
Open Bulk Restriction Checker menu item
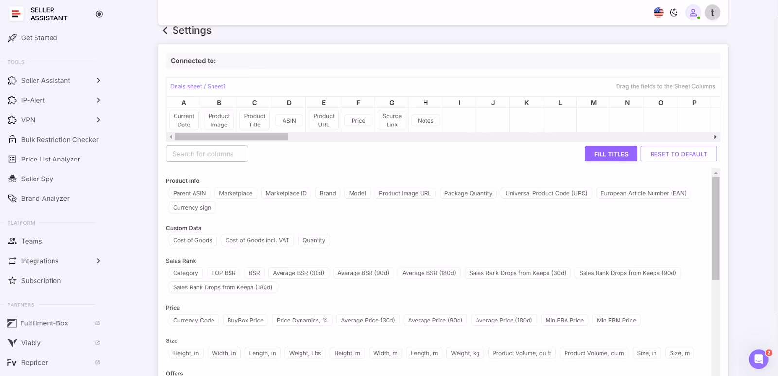[60, 140]
